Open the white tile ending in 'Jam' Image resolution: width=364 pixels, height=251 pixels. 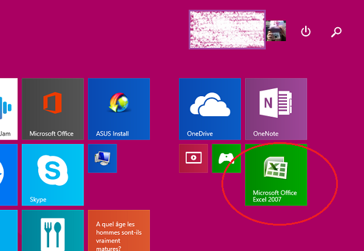8,109
